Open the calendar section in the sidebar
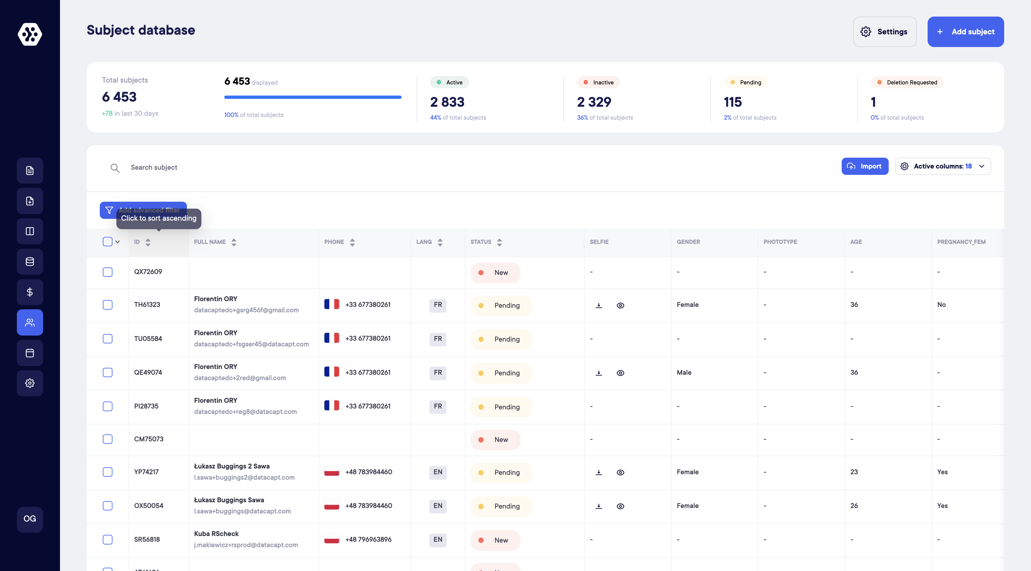The height and width of the screenshot is (571, 1031). coord(30,353)
